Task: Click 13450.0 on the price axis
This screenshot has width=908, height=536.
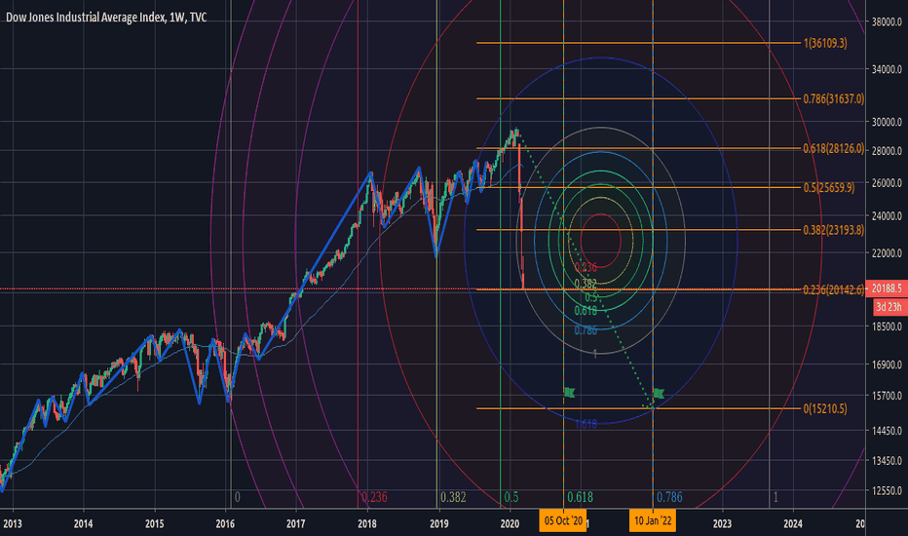Action: click(x=887, y=461)
